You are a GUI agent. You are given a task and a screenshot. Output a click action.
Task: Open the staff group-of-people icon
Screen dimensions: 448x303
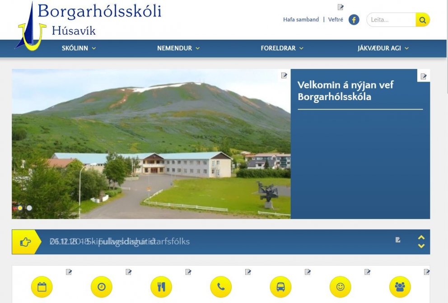pos(401,286)
